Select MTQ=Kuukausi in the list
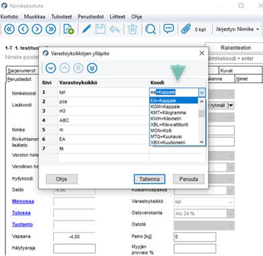Image resolution: width=263 pixels, height=256 pixels. pos(174,137)
